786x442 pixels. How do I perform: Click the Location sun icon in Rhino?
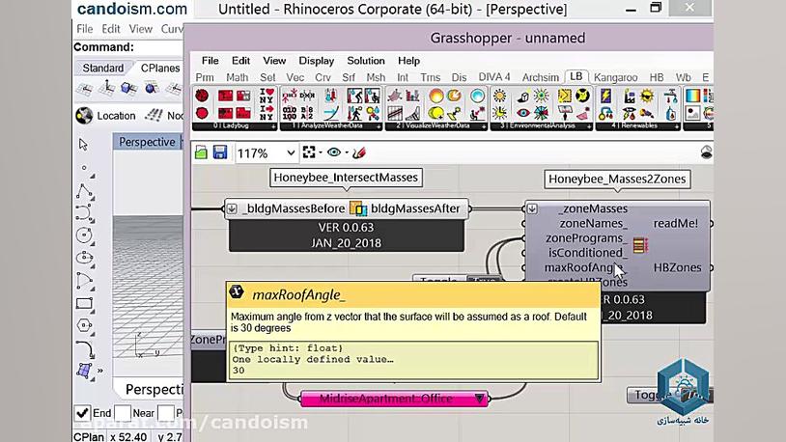click(x=84, y=116)
